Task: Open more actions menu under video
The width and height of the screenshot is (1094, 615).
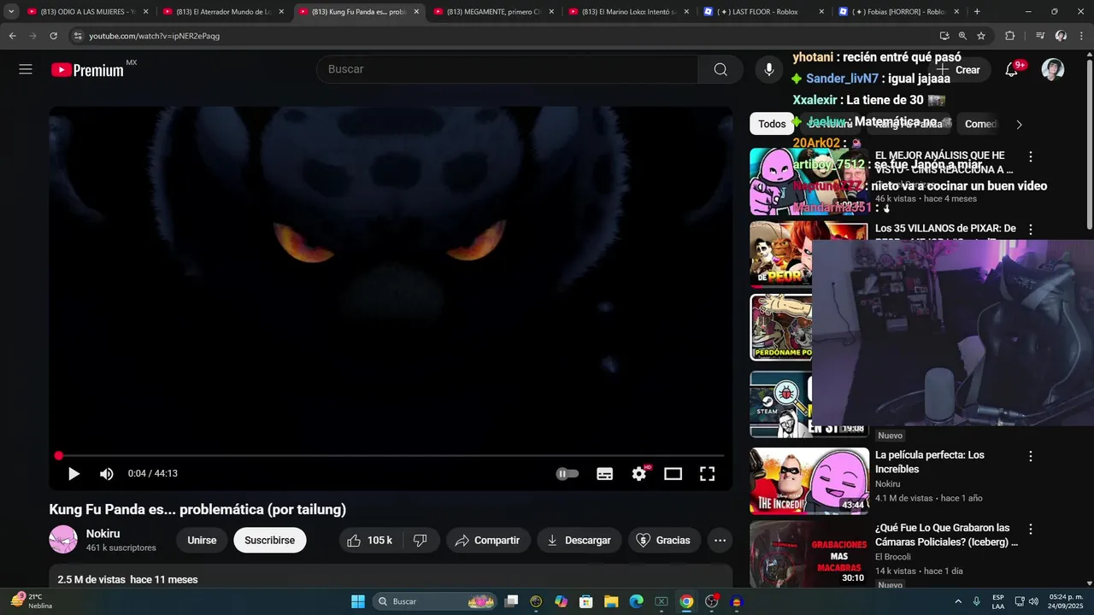Action: tap(721, 540)
